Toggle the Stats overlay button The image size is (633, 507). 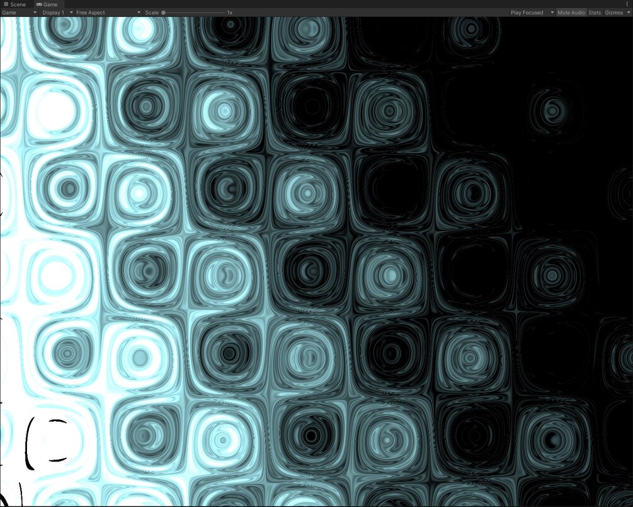coord(595,13)
